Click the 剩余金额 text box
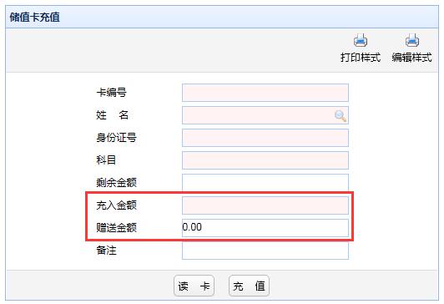 (x=265, y=183)
